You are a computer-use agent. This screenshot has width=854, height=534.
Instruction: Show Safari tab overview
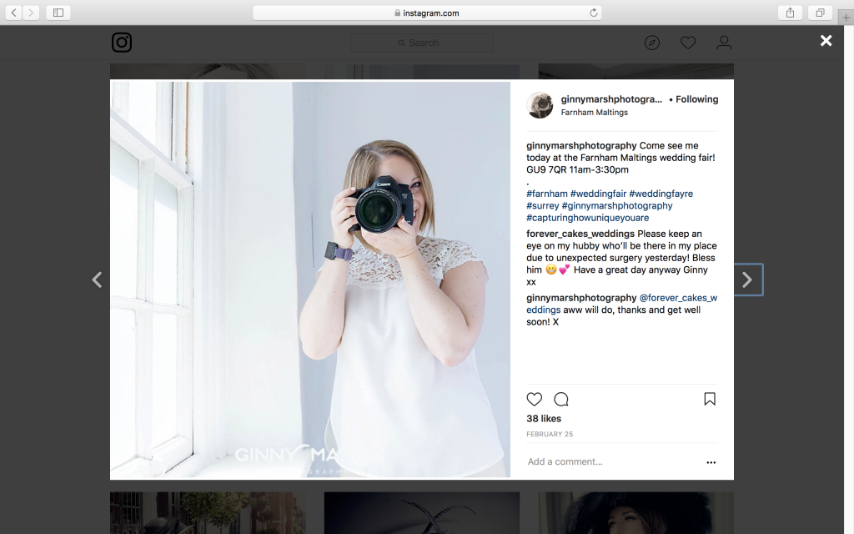click(820, 13)
